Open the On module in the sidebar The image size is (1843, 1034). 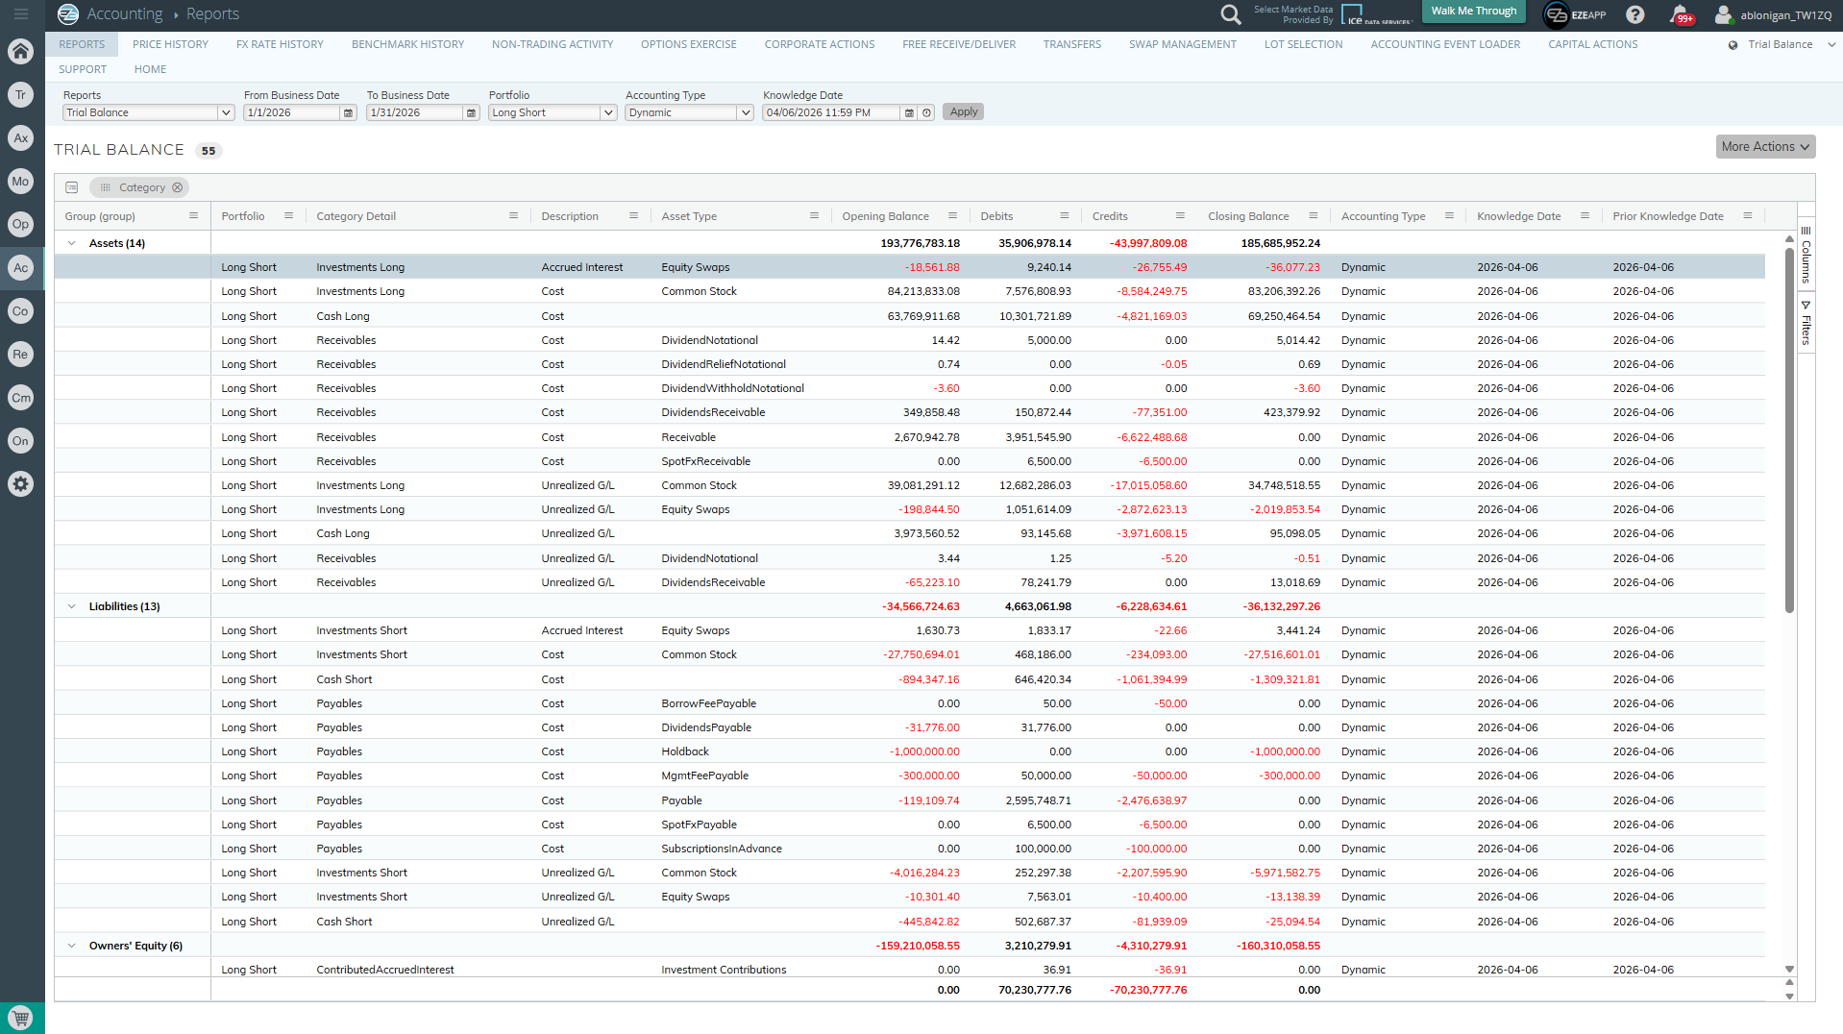[x=21, y=440]
